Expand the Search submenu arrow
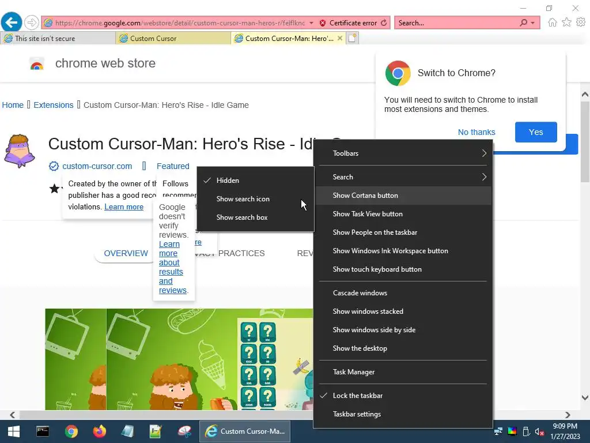The image size is (590, 443). pos(484,177)
